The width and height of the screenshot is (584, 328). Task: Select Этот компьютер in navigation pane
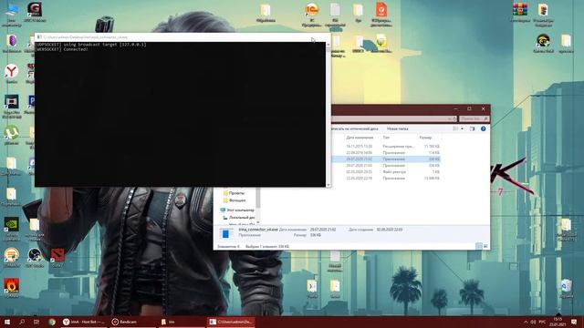tap(237, 210)
